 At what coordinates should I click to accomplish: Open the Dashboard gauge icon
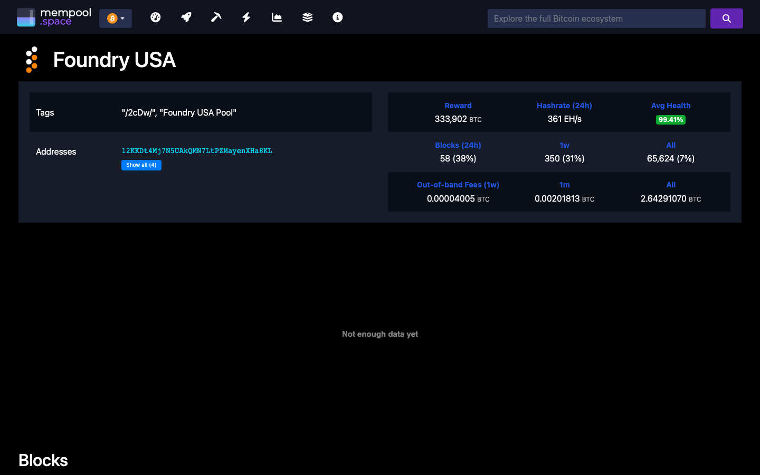(x=155, y=17)
